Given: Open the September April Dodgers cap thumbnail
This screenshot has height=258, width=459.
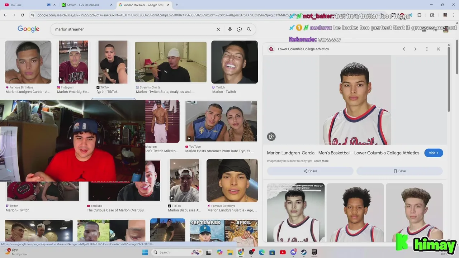Looking at the screenshot, I should coord(224,230).
